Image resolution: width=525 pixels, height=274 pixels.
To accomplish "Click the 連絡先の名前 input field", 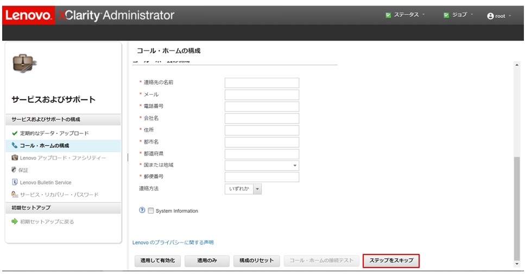I will (262, 83).
